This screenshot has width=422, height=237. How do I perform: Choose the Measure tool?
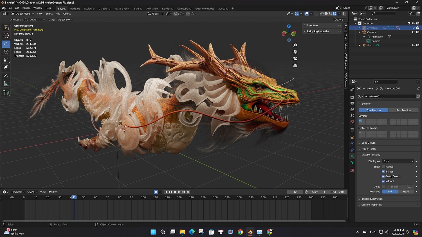tap(6, 84)
